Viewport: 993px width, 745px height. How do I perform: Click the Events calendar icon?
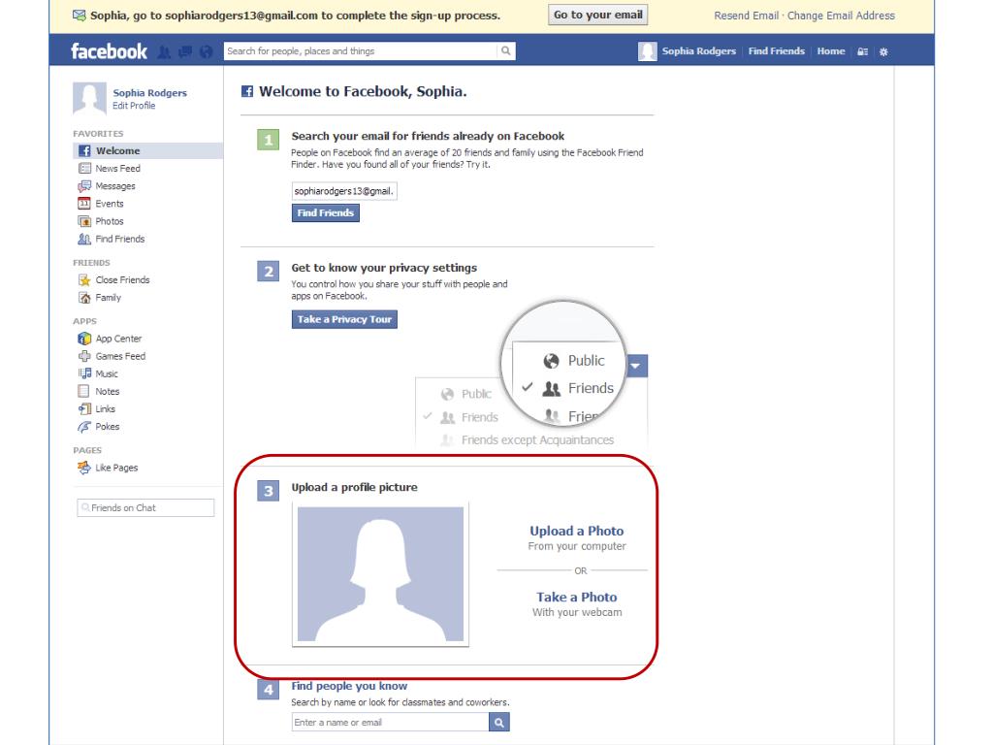point(84,204)
